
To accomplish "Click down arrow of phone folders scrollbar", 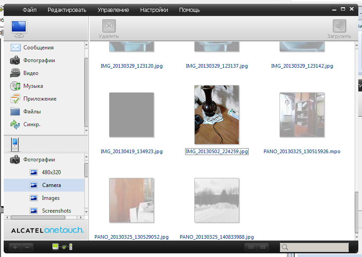I will click(86, 212).
